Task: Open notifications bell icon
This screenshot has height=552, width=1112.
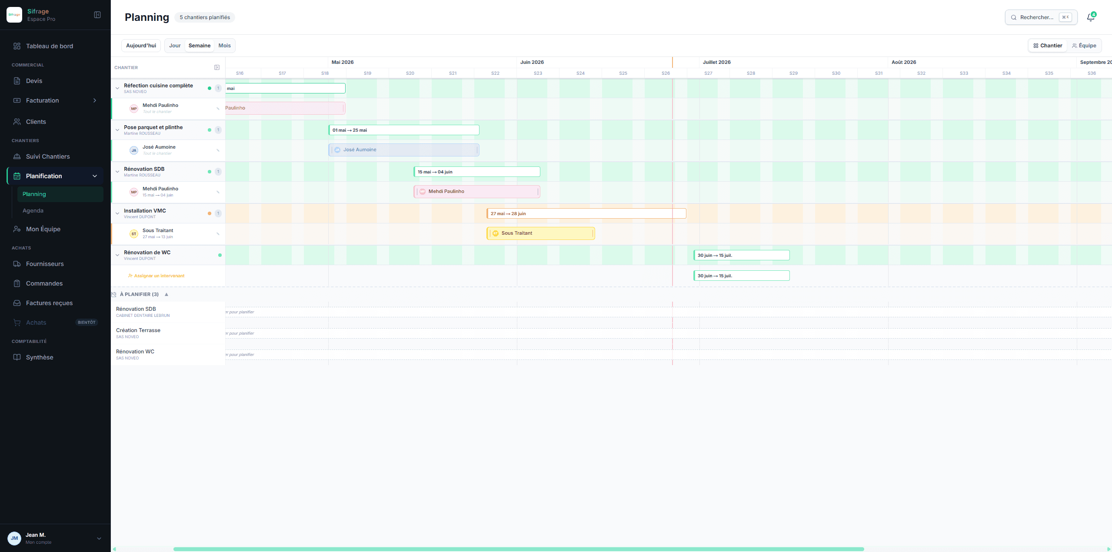Action: click(1091, 17)
